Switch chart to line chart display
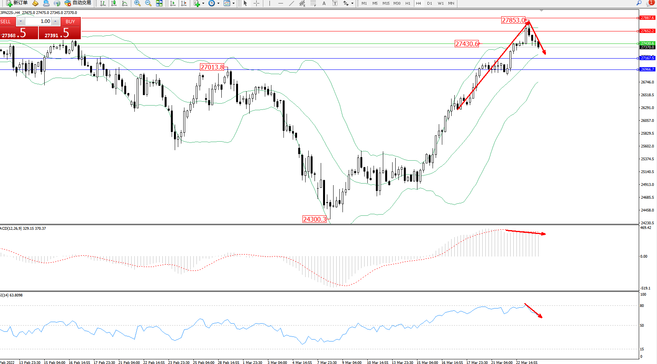657x364 pixels. pos(125,3)
